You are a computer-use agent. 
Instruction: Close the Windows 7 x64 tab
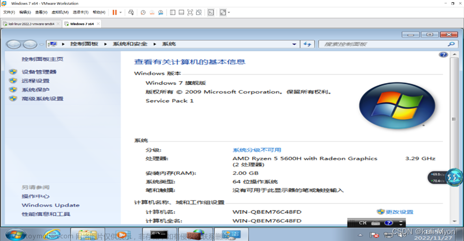point(98,24)
